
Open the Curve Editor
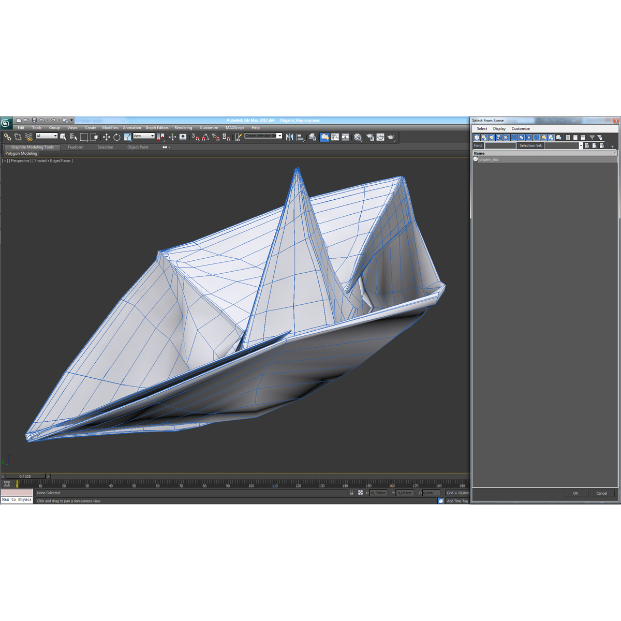pyautogui.click(x=334, y=137)
